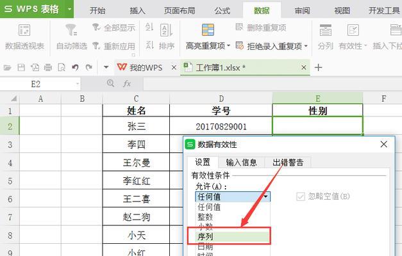Select column E header
Image resolution: width=402 pixels, height=256 pixels.
(x=317, y=99)
